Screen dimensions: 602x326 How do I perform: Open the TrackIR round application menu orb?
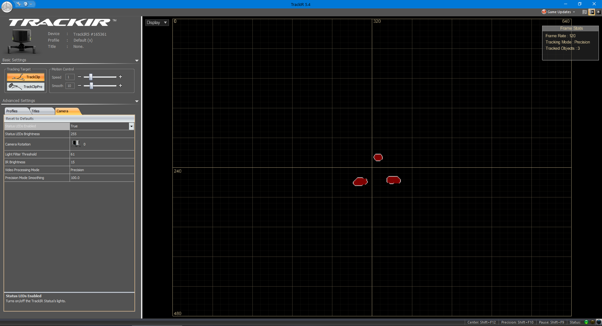(x=7, y=7)
